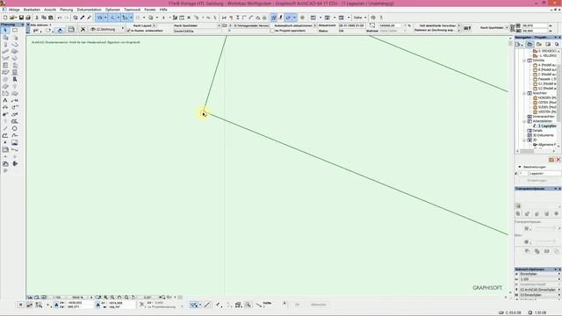
Task: Select 'Details' in Navigator tree
Action: (537, 131)
